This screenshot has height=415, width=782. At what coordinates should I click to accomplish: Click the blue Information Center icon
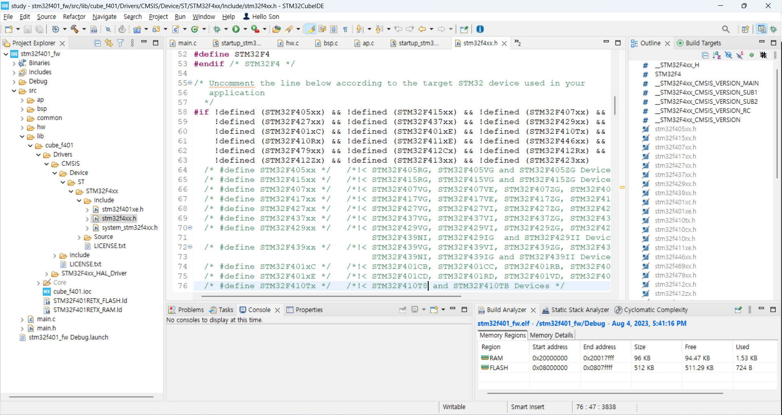tap(480, 29)
